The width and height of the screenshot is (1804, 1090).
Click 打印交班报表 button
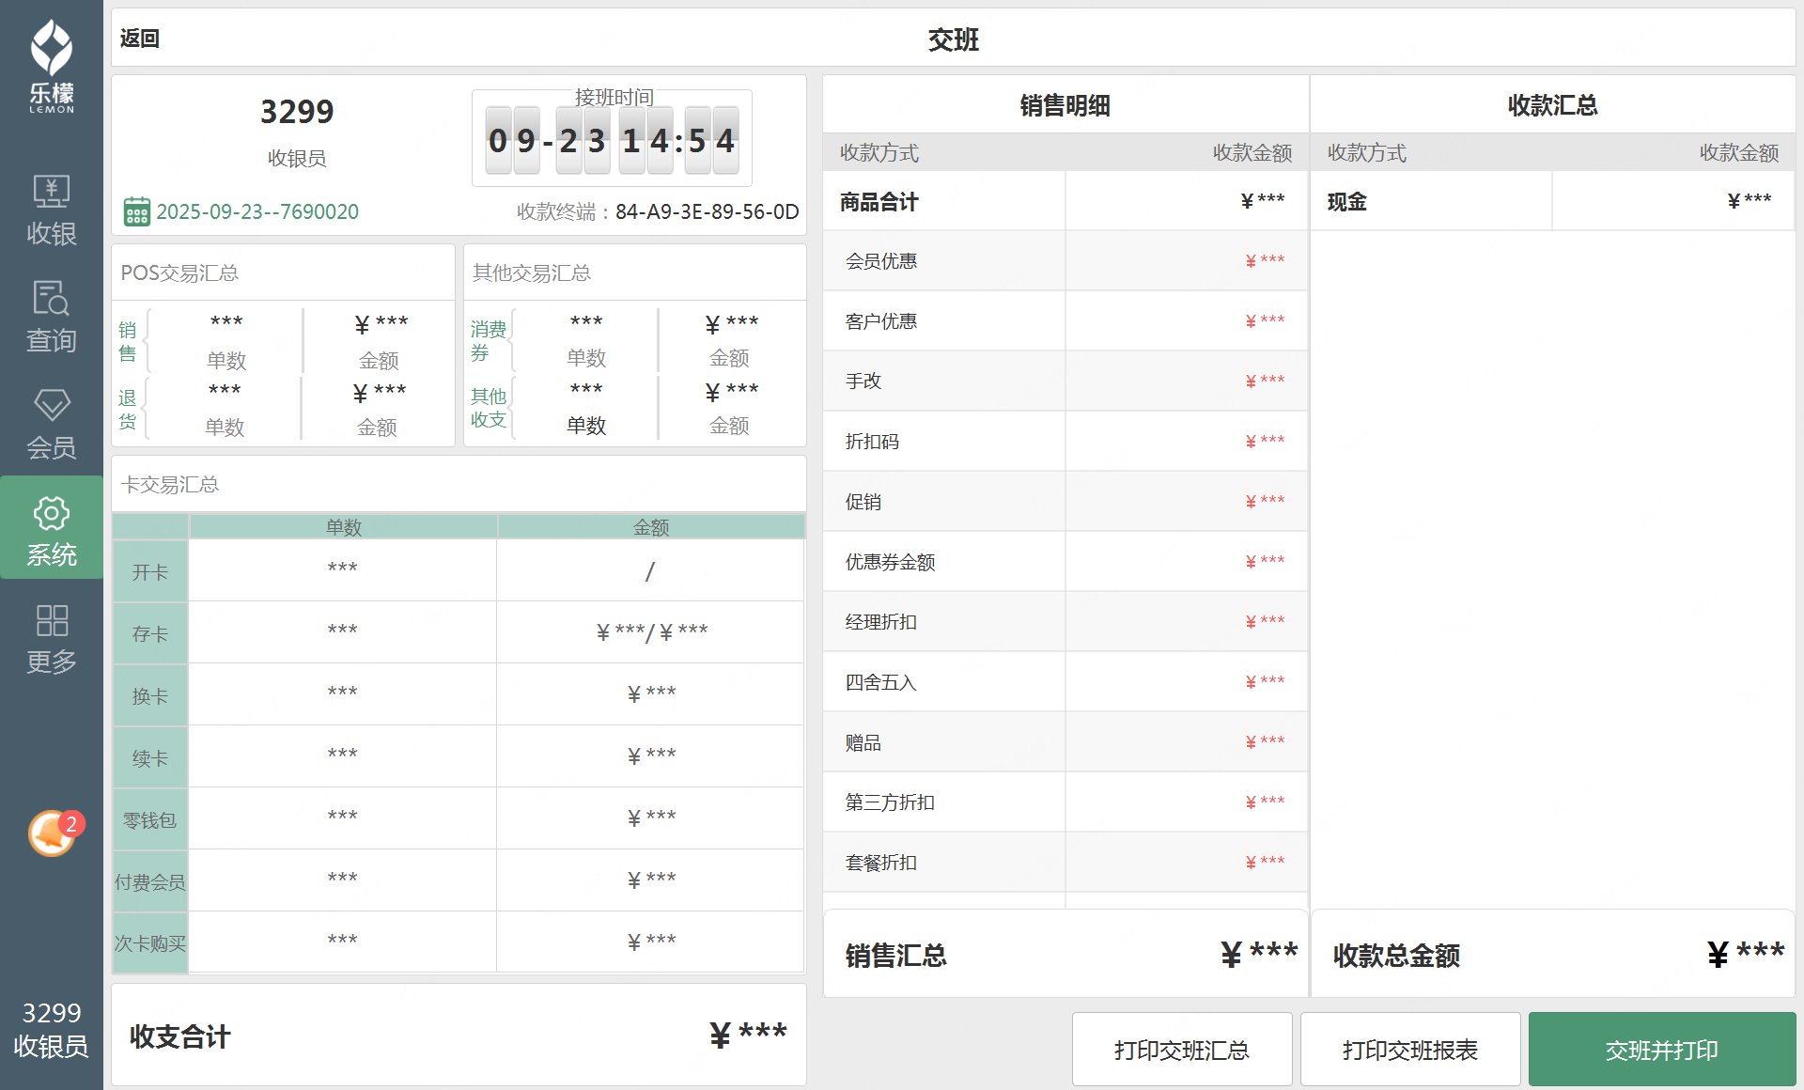click(x=1409, y=1049)
